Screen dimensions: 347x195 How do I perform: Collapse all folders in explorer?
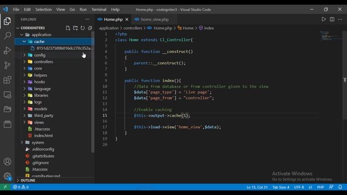[x=90, y=28]
